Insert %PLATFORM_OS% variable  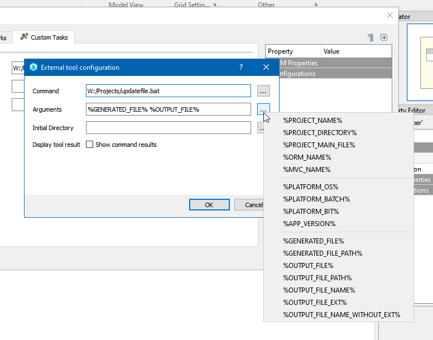pos(339,187)
